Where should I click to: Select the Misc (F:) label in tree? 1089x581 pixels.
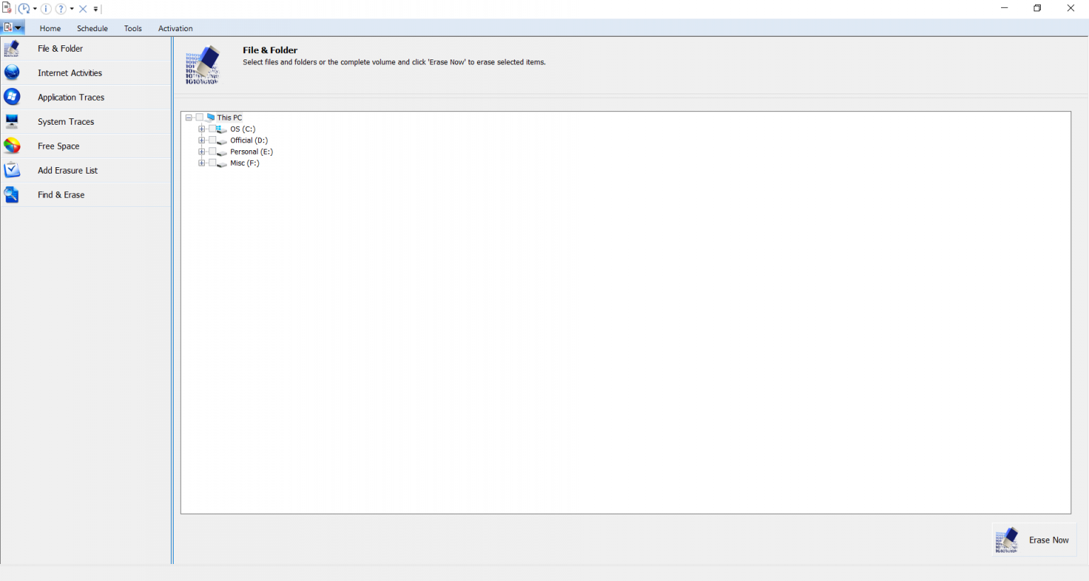pos(245,163)
